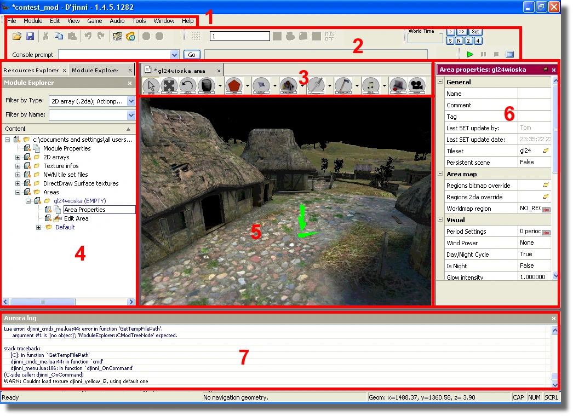Click the globe icon in main toolbar

pos(130,36)
